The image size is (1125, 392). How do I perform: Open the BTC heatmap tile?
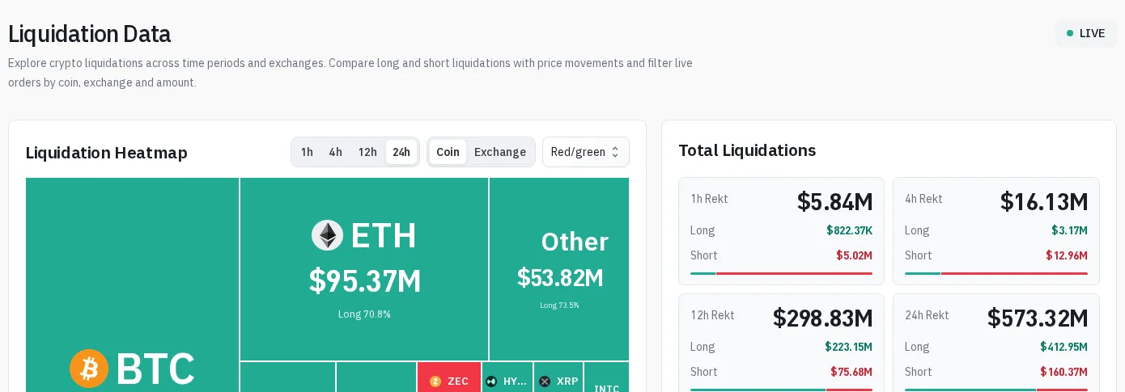pos(132,285)
